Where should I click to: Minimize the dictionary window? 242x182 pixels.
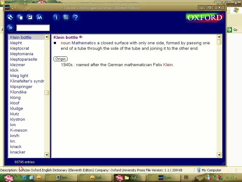tap(201, 7)
